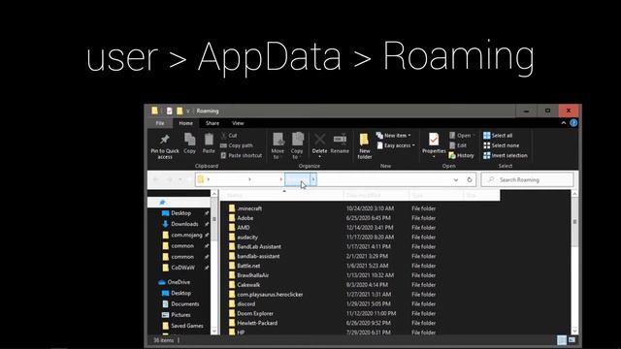621x349 pixels.
Task: Click the Copy icon in Clipboard group
Action: coord(190,140)
